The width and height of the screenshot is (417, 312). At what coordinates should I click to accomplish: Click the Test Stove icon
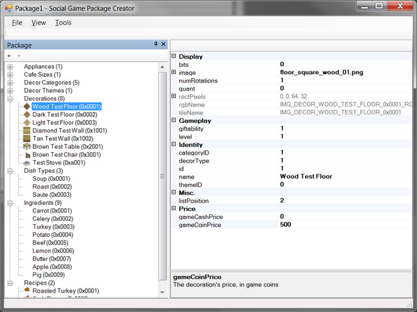[27, 162]
